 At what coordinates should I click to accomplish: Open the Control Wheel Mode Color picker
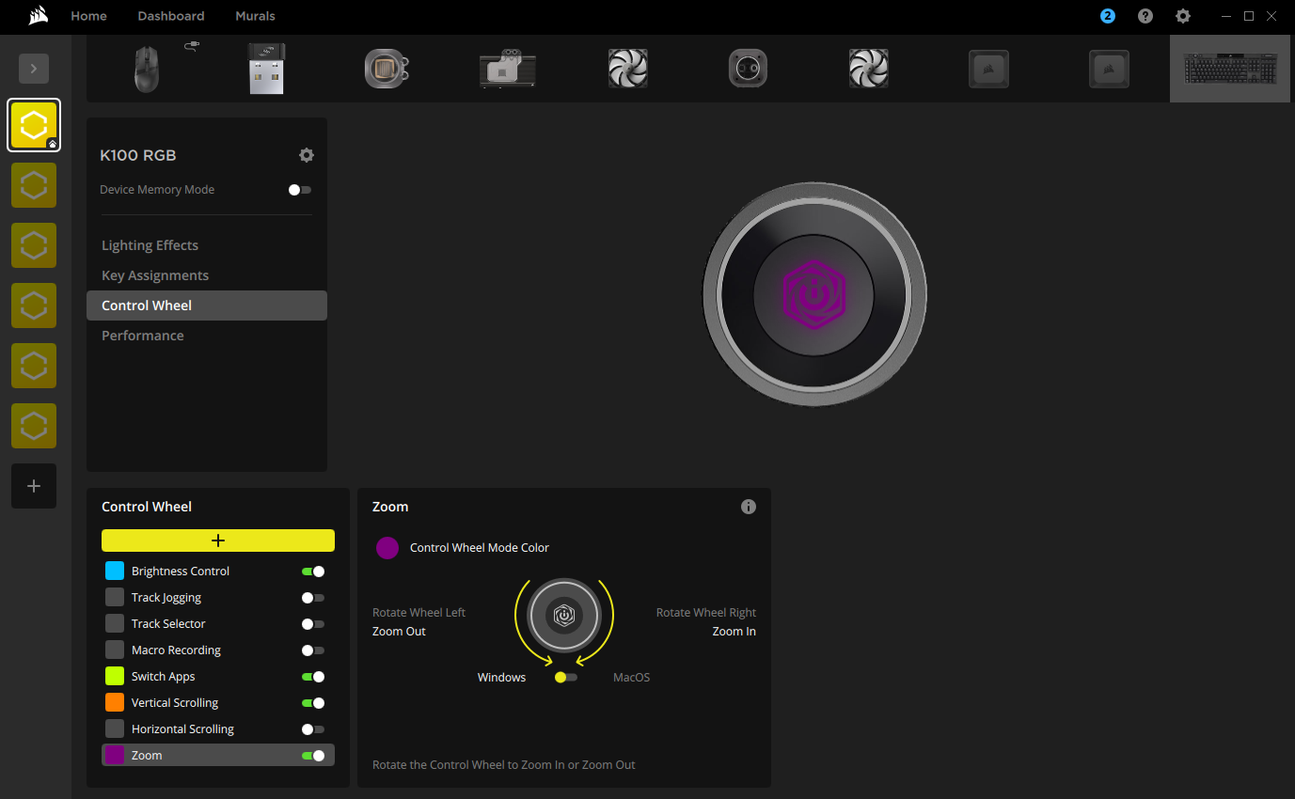(387, 547)
